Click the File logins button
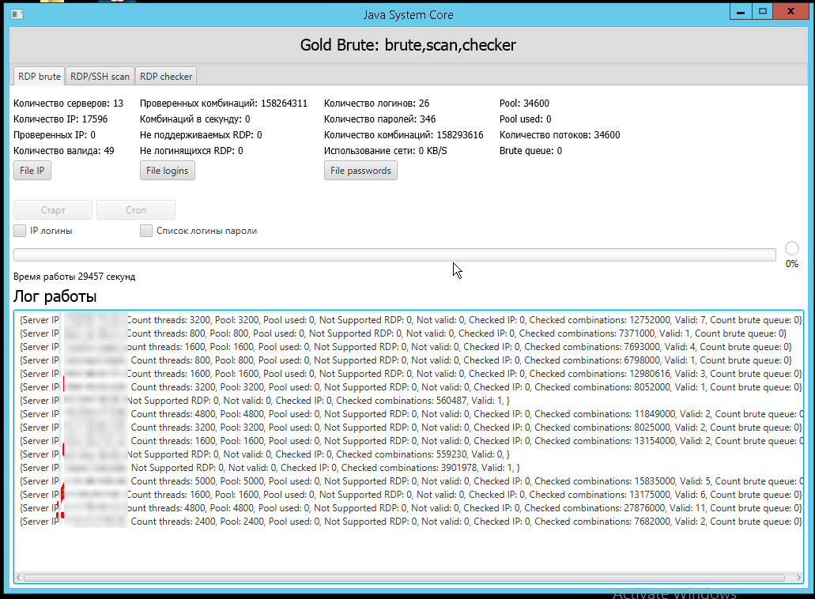This screenshot has height=599, width=815. click(168, 171)
